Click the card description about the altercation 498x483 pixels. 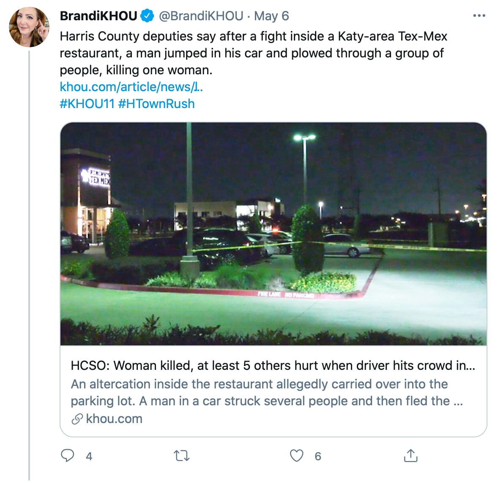point(266,392)
